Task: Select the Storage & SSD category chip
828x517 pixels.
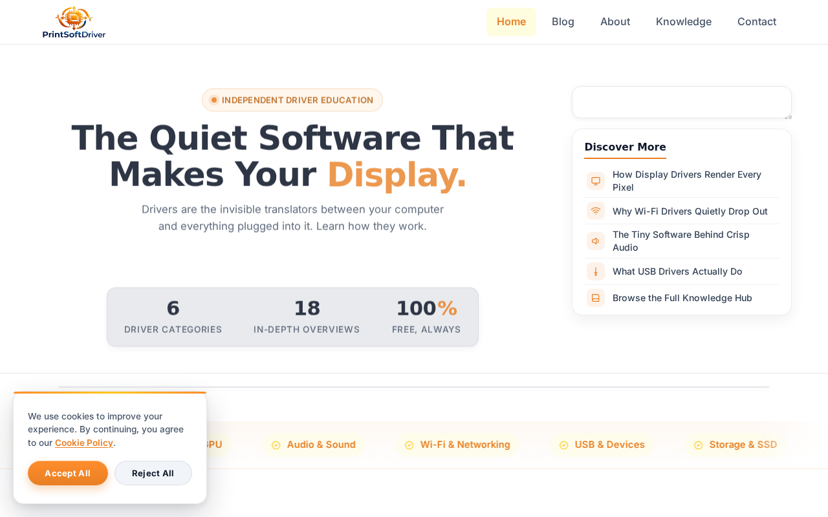Action: pos(735,445)
